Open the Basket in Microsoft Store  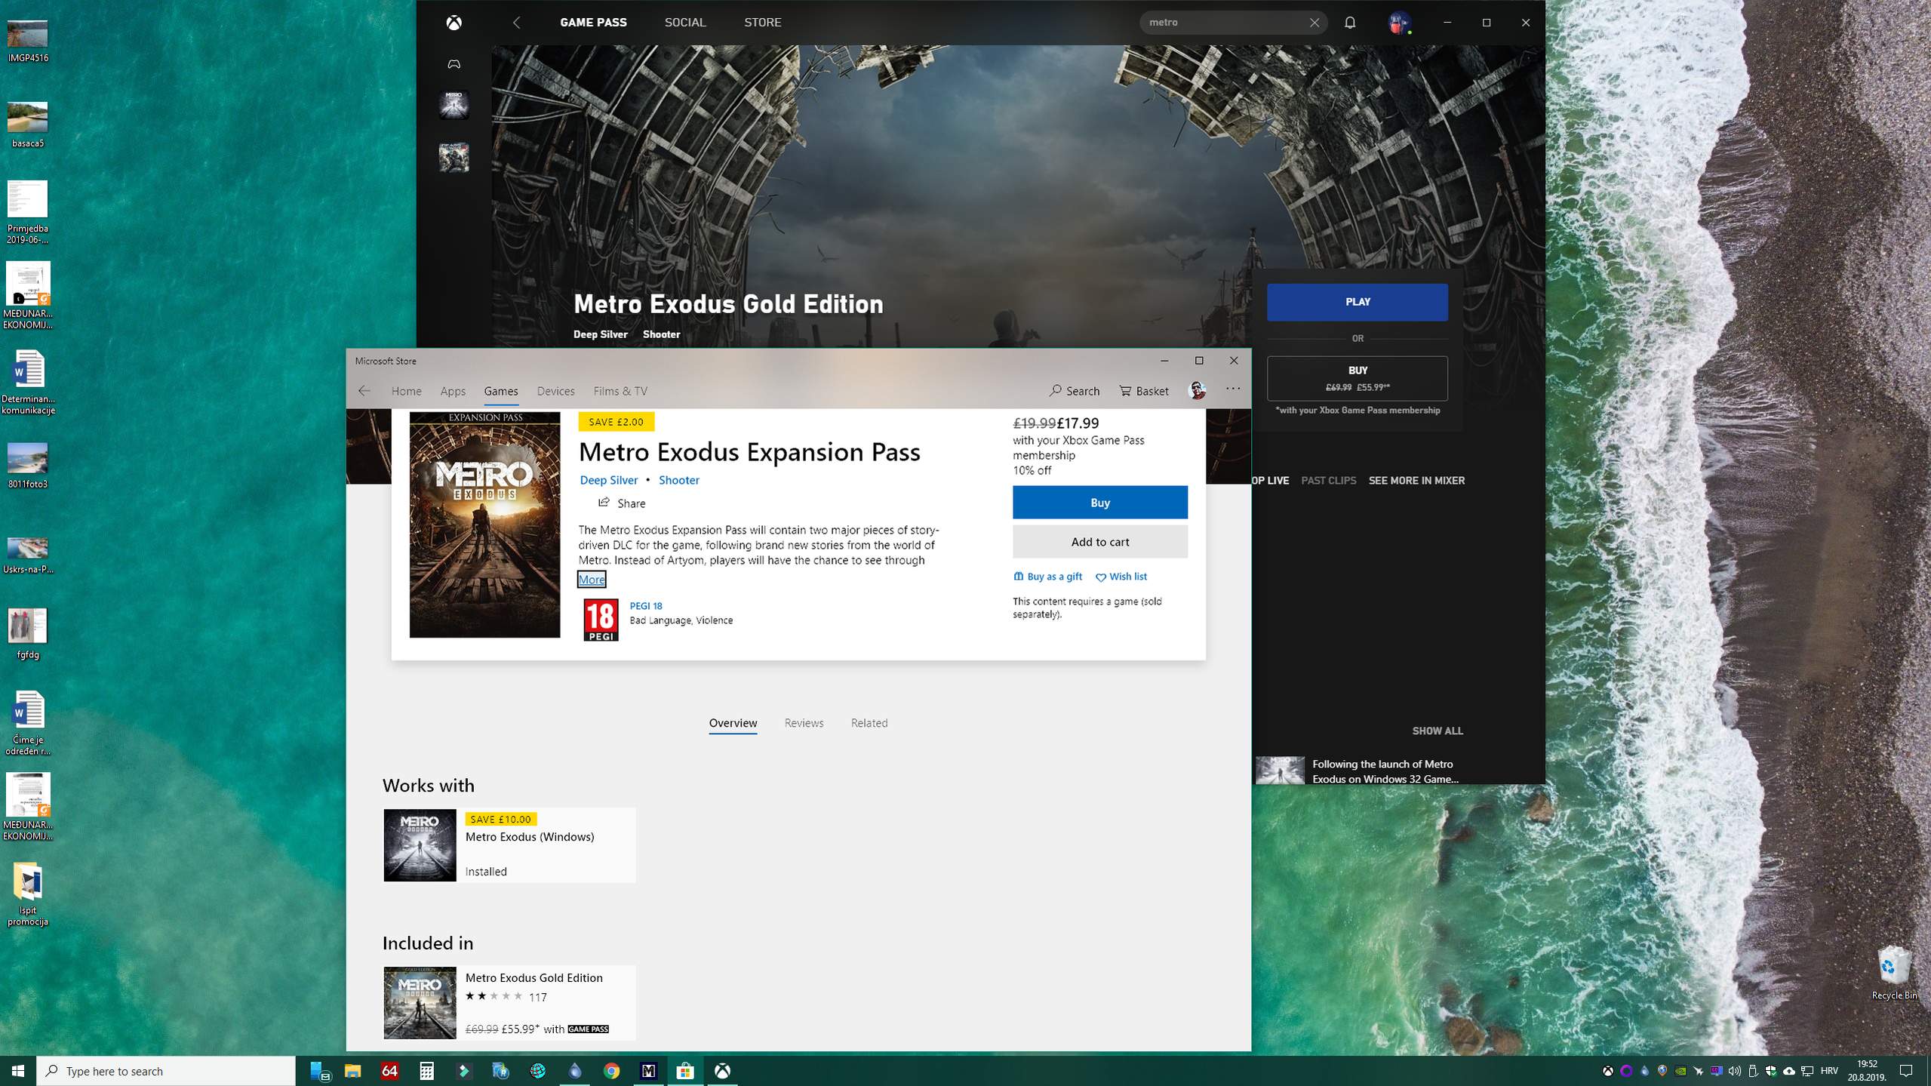1144,391
